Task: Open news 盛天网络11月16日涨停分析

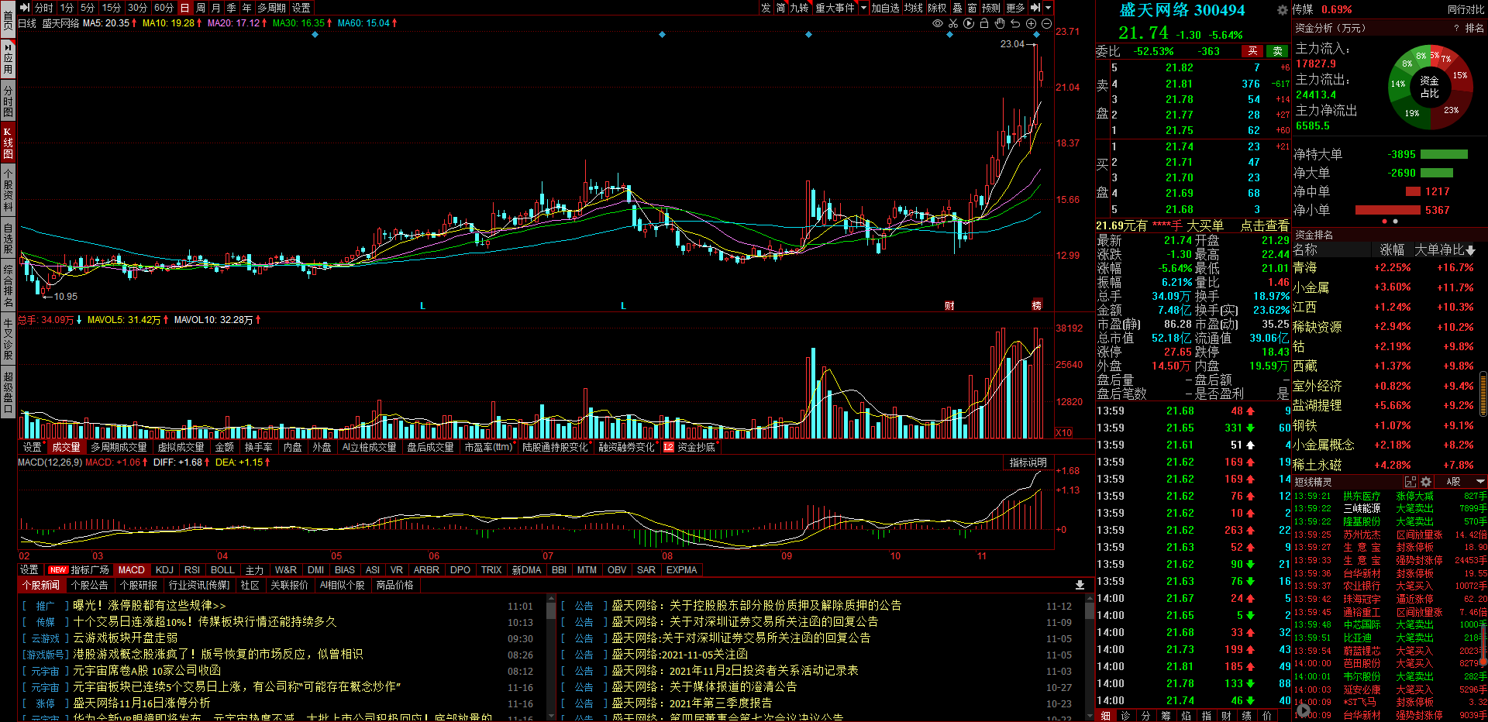Action: click(x=142, y=703)
